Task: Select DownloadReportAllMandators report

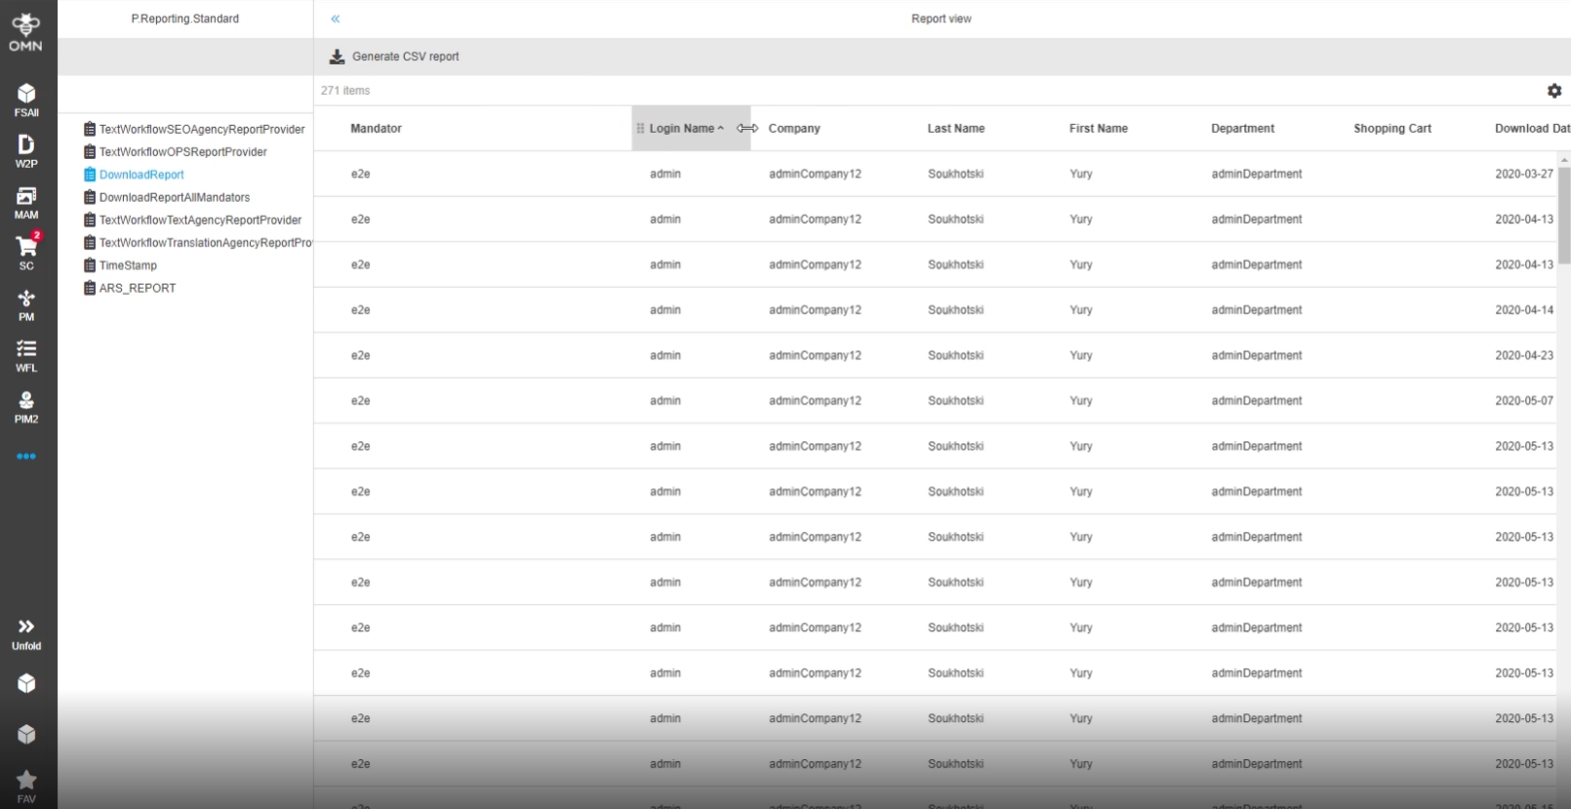Action: (x=174, y=197)
